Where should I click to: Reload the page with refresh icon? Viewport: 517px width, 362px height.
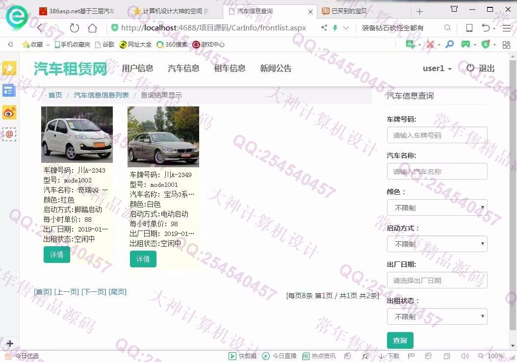75,28
